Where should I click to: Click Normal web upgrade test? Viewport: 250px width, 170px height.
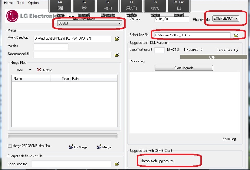(157, 161)
